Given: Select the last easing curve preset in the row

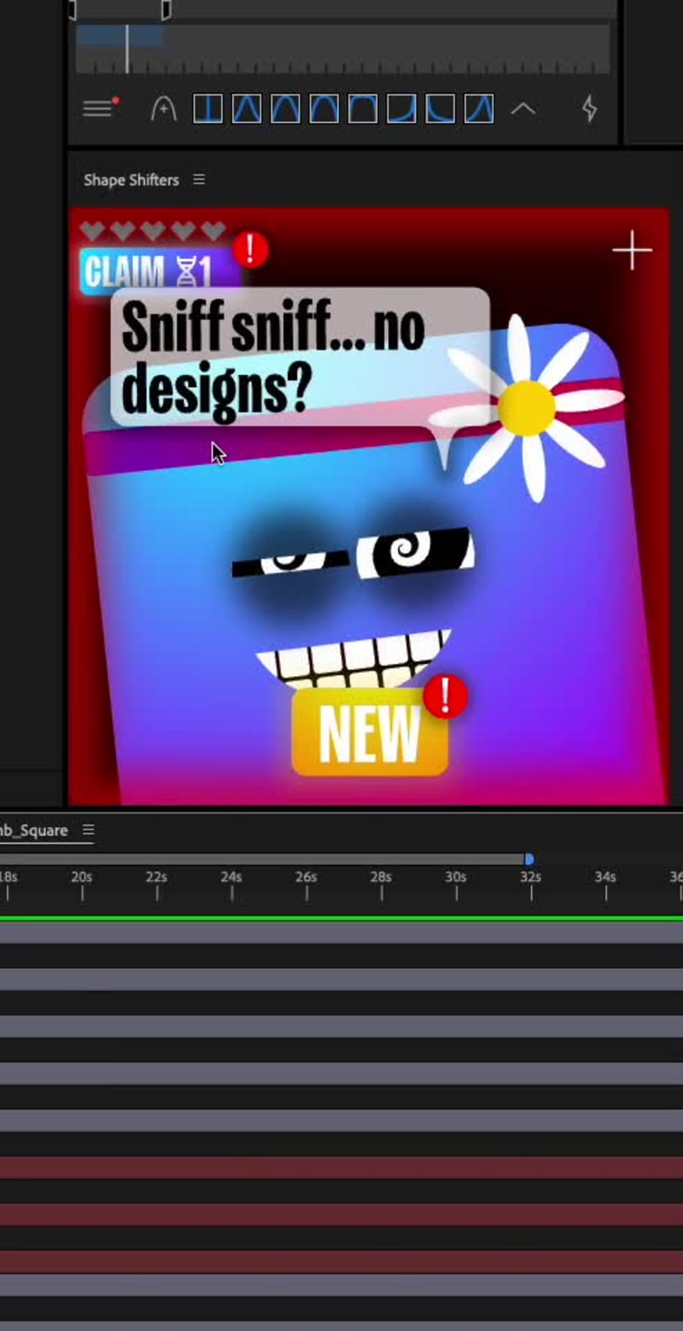Looking at the screenshot, I should coord(476,108).
